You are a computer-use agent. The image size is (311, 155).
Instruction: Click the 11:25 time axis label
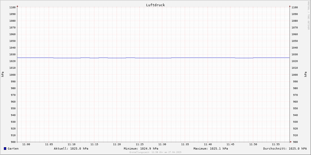tap(140, 144)
